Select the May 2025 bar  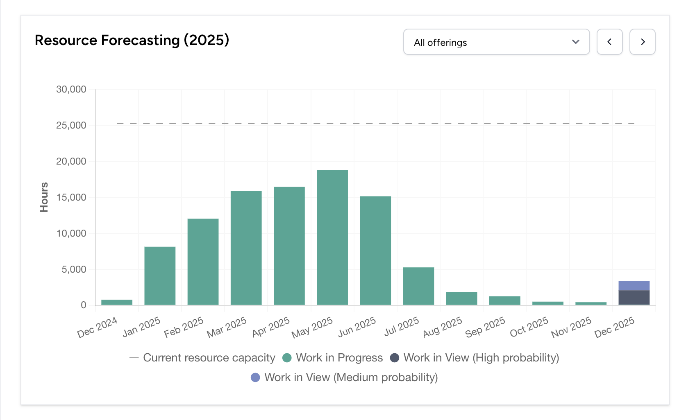332,237
